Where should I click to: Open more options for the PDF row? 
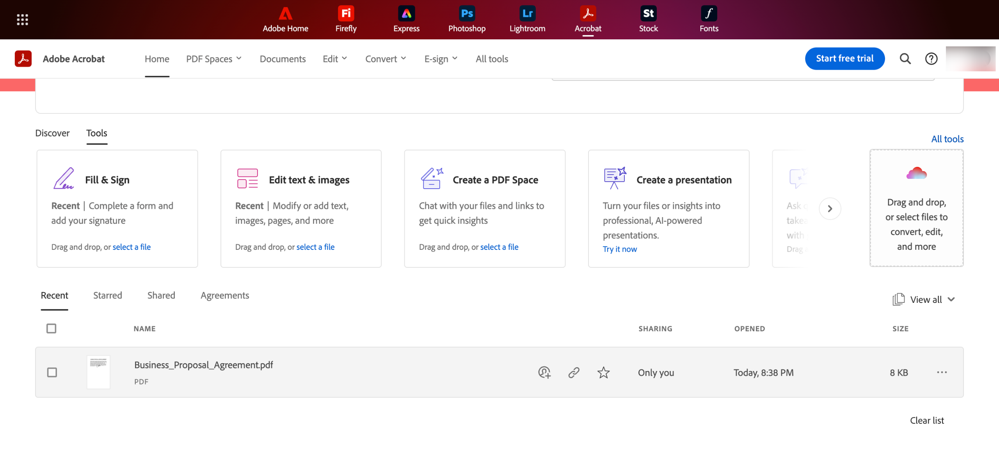(x=942, y=373)
